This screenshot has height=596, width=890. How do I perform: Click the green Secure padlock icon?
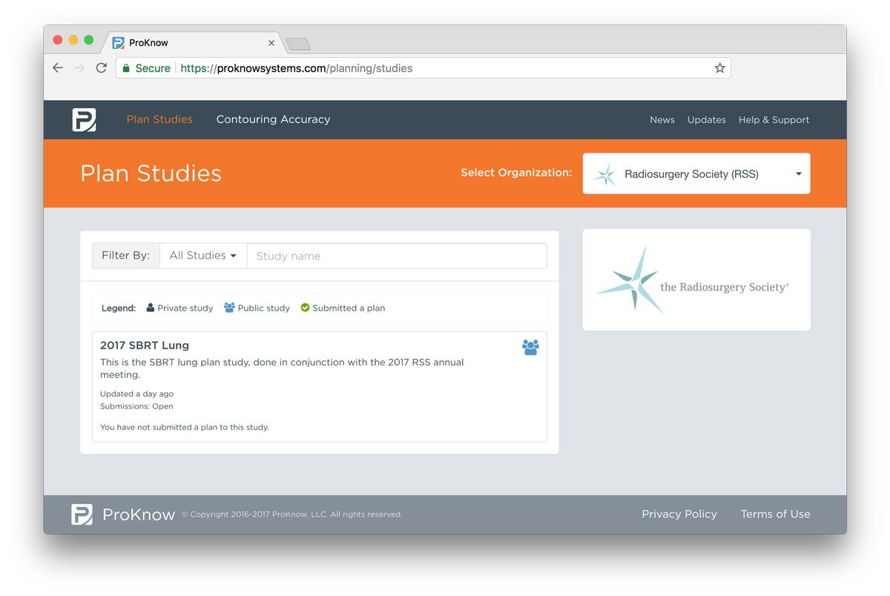(x=125, y=68)
